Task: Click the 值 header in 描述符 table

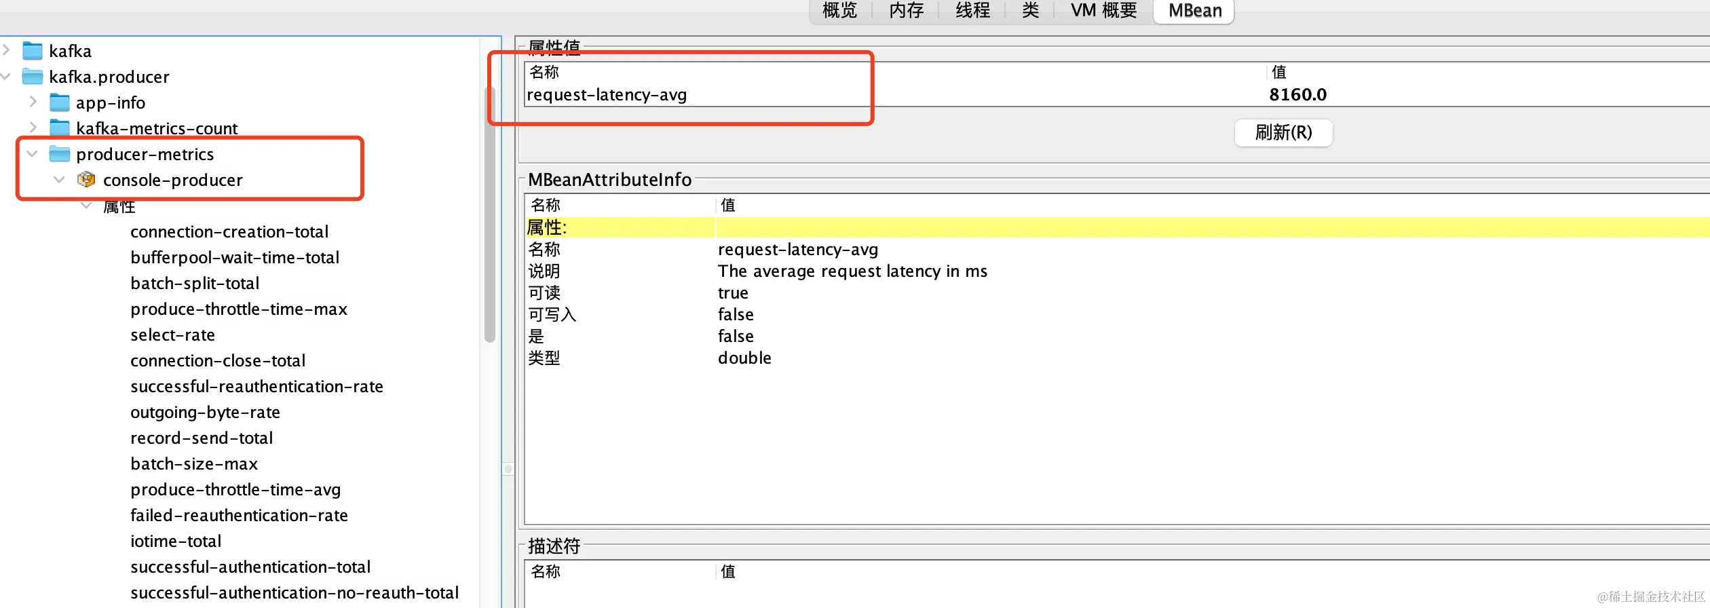Action: click(728, 571)
